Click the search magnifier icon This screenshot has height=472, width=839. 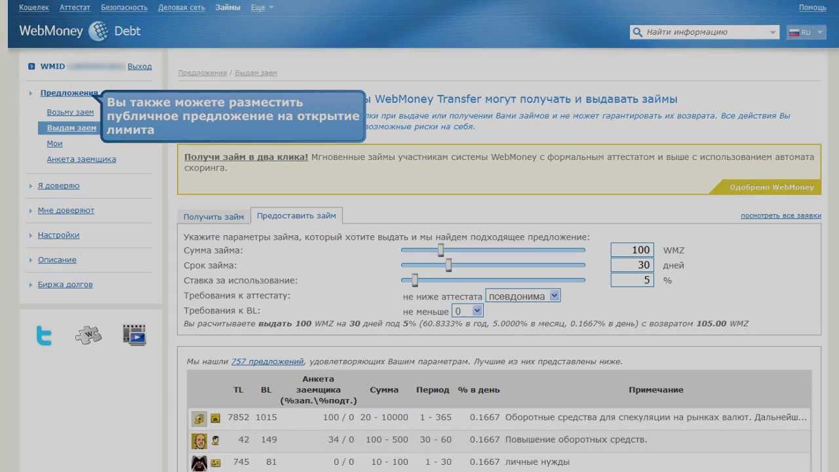pyautogui.click(x=637, y=32)
